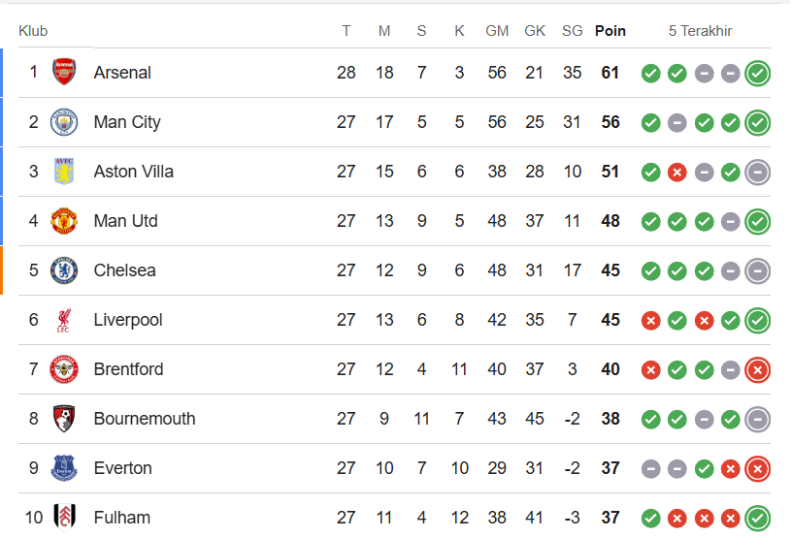Image resolution: width=792 pixels, height=538 pixels.
Task: Click Everton's latest loss result circle
Action: tap(758, 468)
